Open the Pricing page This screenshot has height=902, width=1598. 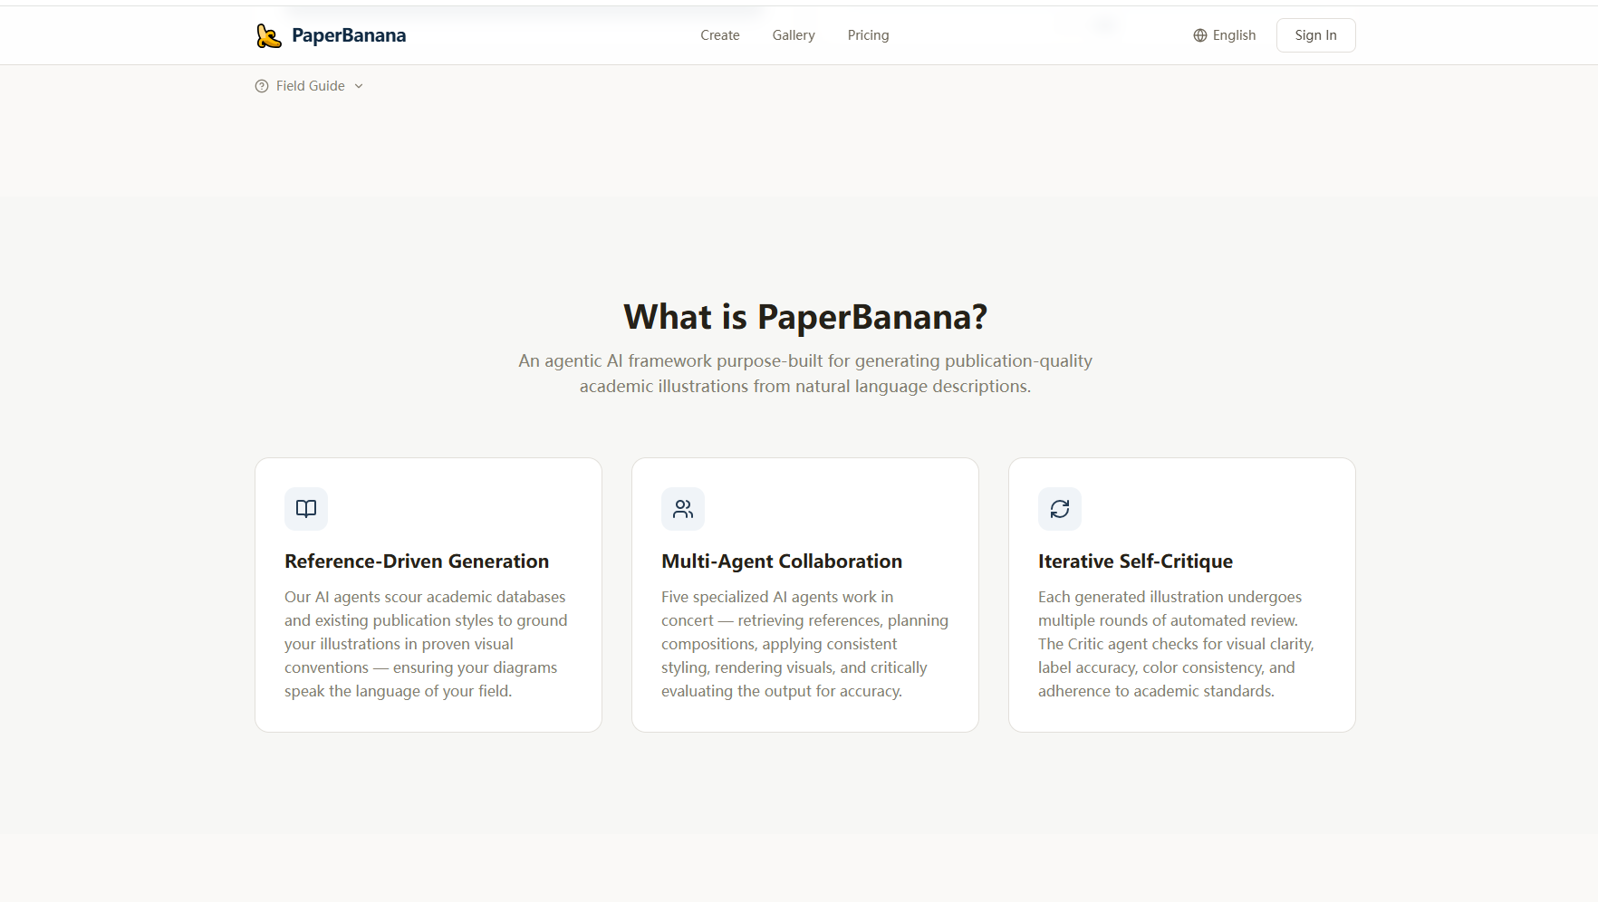click(x=868, y=34)
